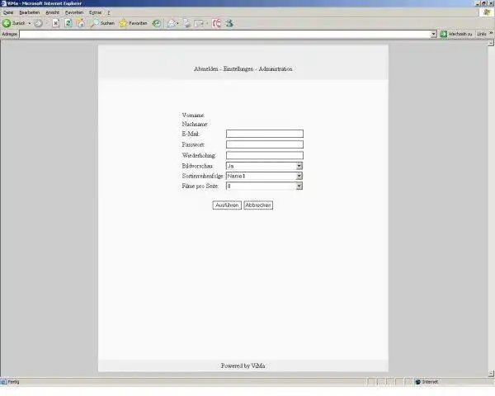Image resolution: width=495 pixels, height=396 pixels.
Task: Click the Internet zone globe in status bar
Action: pyautogui.click(x=418, y=382)
